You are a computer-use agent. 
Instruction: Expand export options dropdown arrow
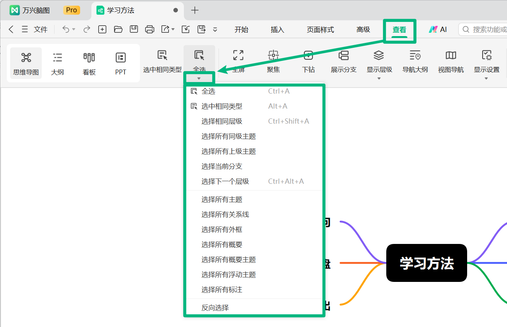coord(173,29)
